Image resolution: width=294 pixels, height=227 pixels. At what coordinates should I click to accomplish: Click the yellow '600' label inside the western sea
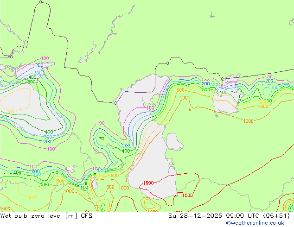point(12,111)
